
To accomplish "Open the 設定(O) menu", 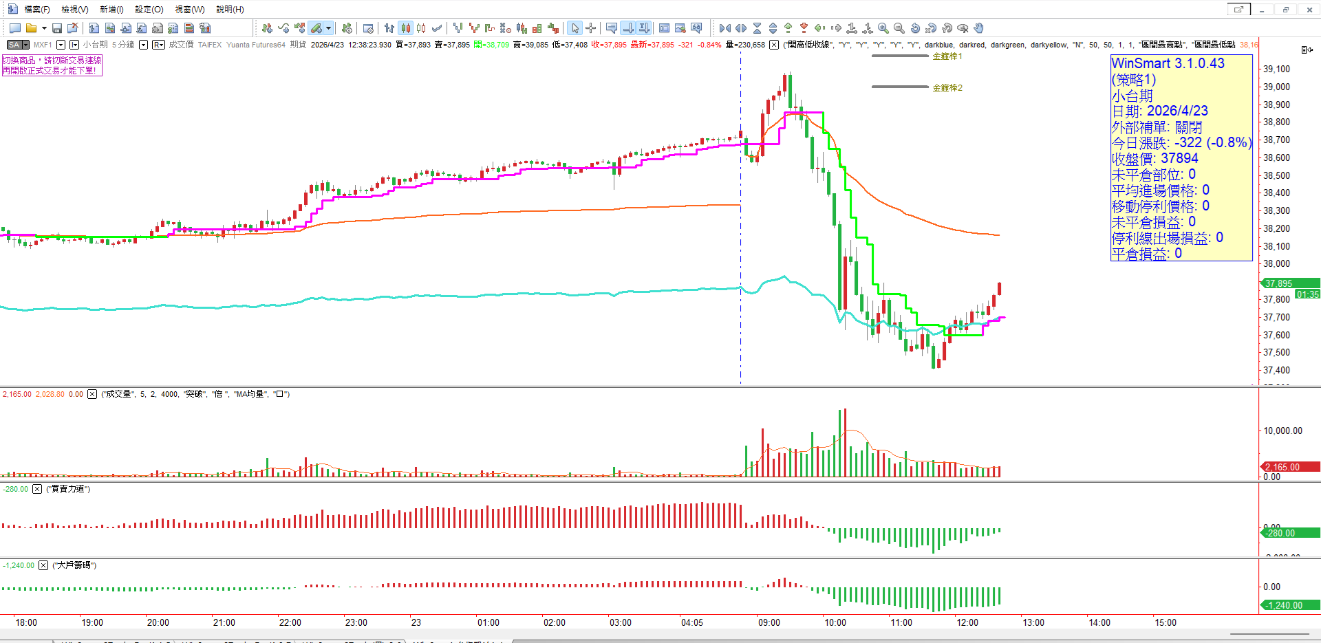I will point(149,10).
